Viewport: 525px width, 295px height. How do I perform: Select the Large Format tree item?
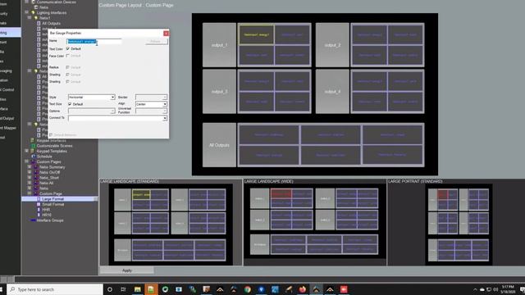point(52,199)
